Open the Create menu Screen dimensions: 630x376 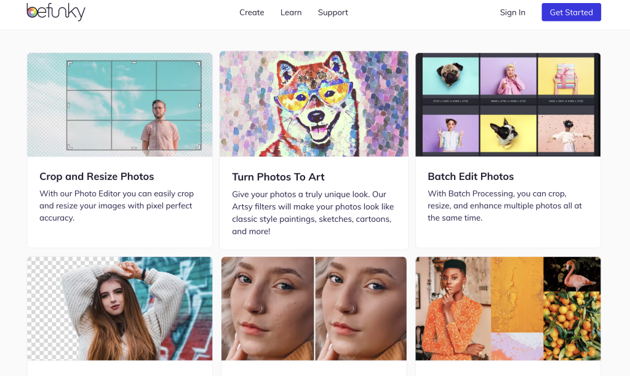[x=252, y=12]
